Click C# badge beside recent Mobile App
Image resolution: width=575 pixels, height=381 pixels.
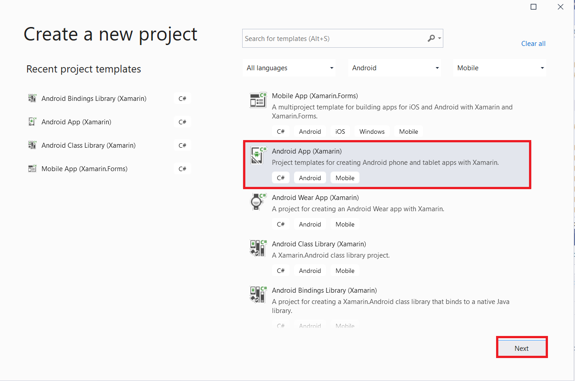coord(182,168)
